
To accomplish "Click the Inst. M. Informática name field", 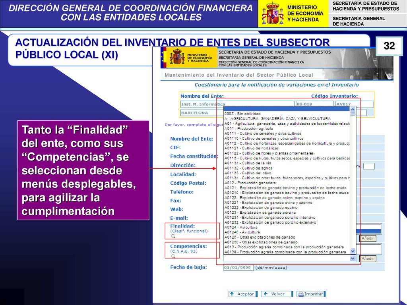I will coord(237,104).
